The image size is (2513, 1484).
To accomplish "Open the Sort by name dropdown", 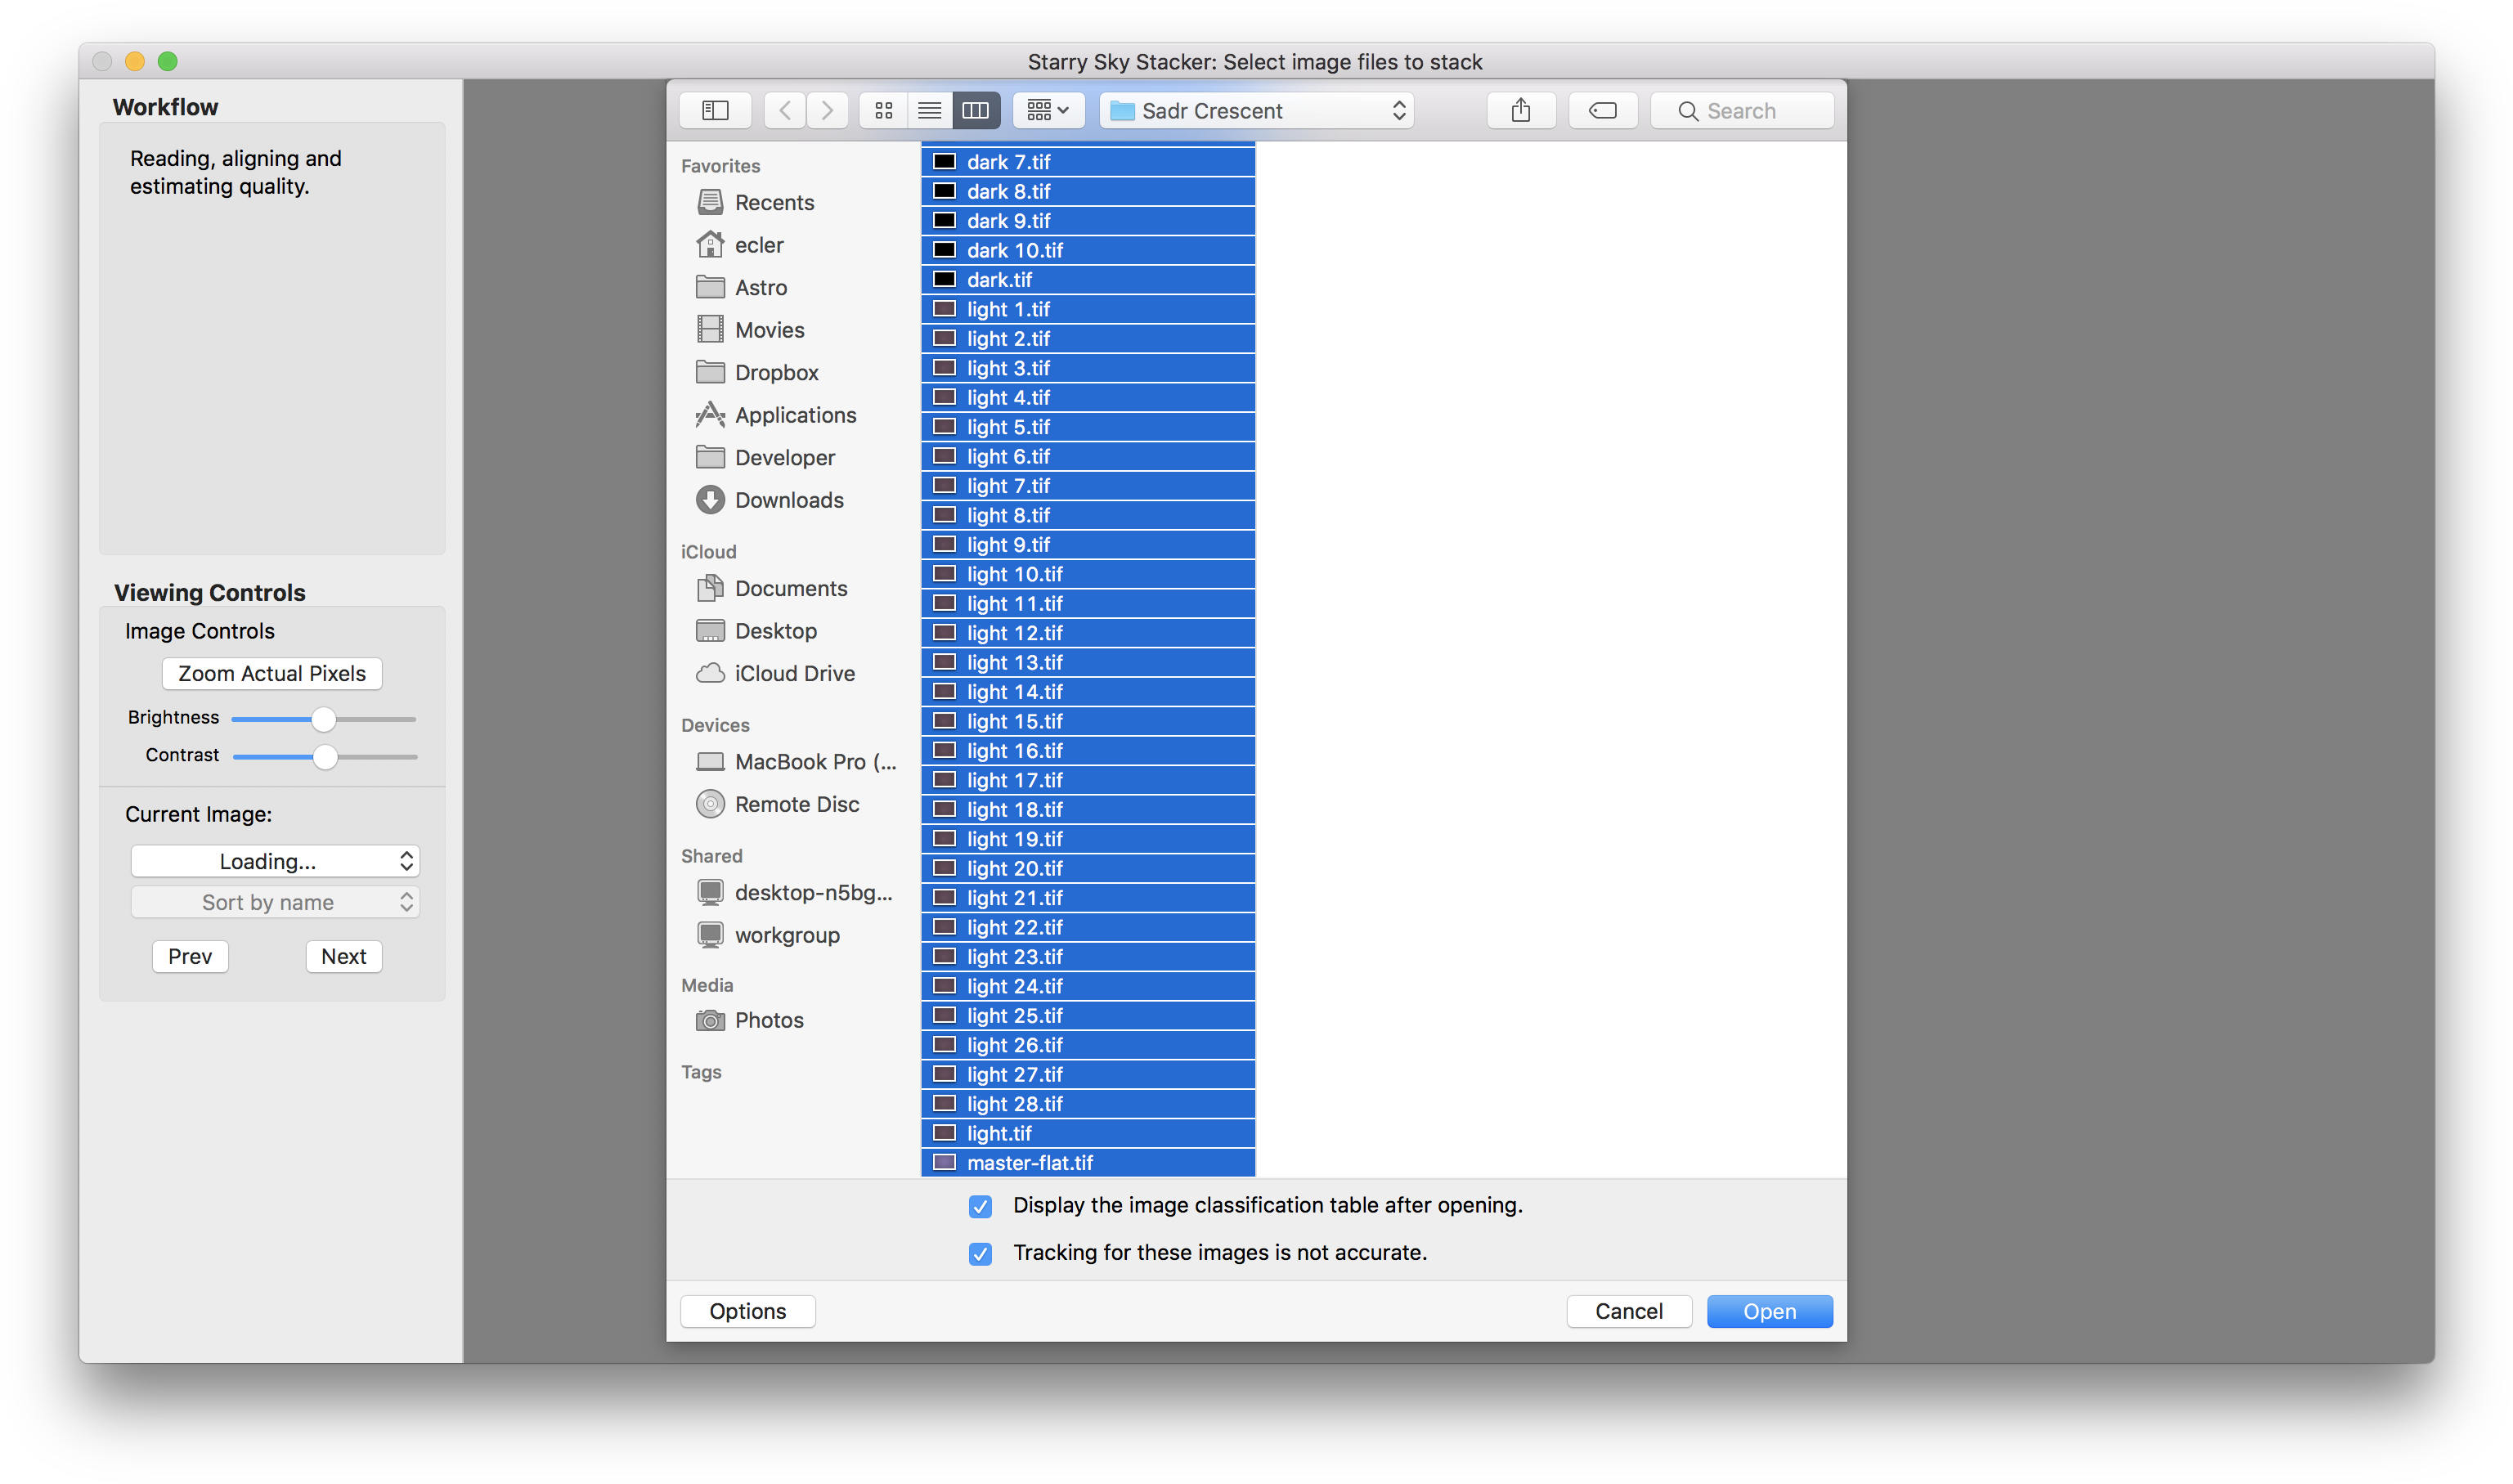I will tap(275, 902).
